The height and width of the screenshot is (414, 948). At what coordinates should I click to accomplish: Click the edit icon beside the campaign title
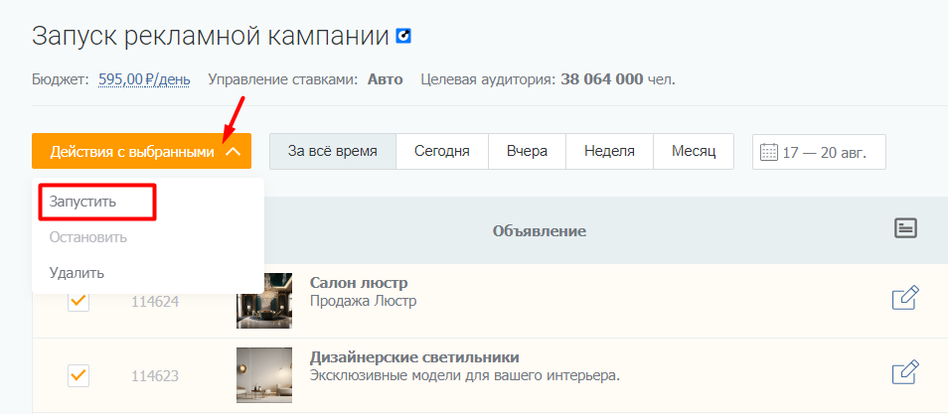tap(403, 37)
